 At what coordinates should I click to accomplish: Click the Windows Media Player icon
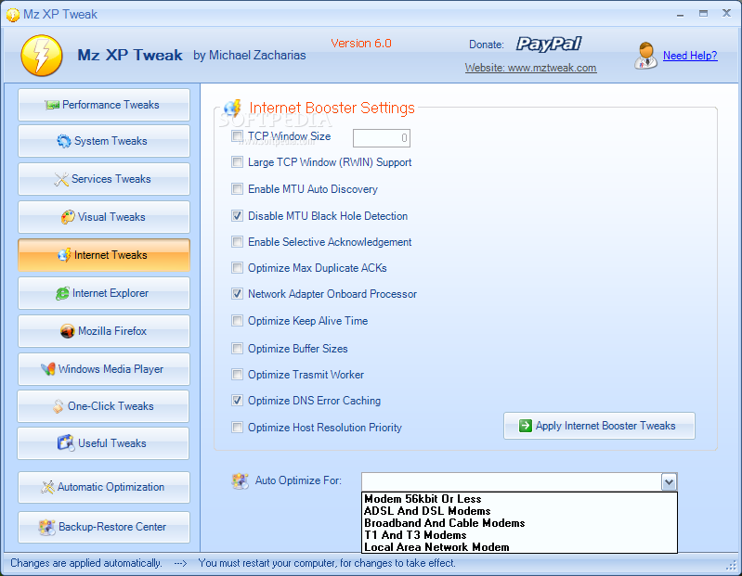click(47, 369)
